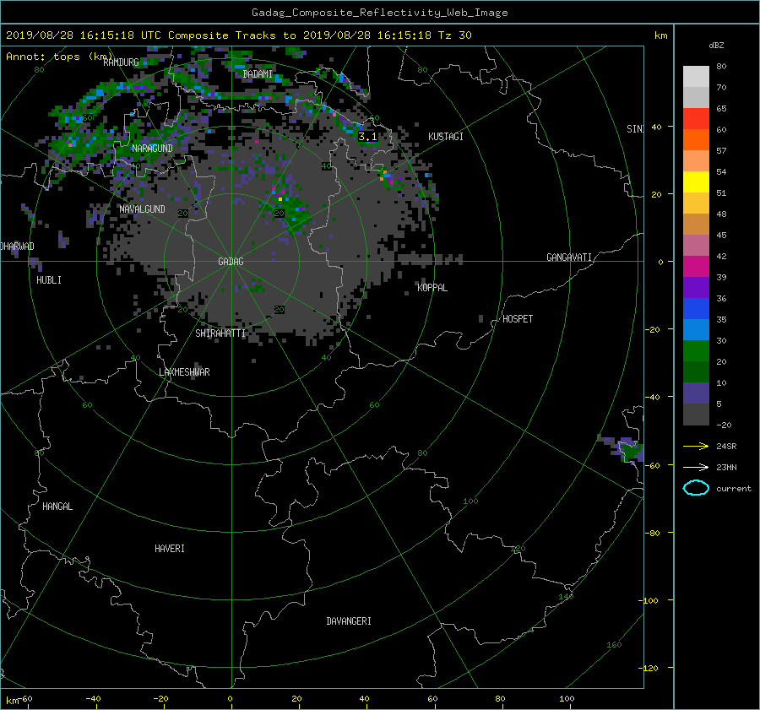Image resolution: width=760 pixels, height=710 pixels.
Task: Click the storm top annotation 3.1
Action: (x=367, y=137)
